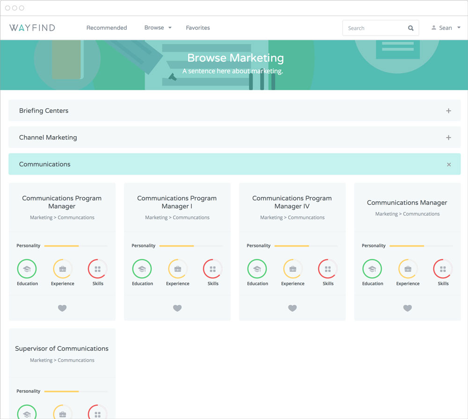This screenshot has width=468, height=419.
Task: Favorite the Communications Manager heart
Action: [408, 308]
